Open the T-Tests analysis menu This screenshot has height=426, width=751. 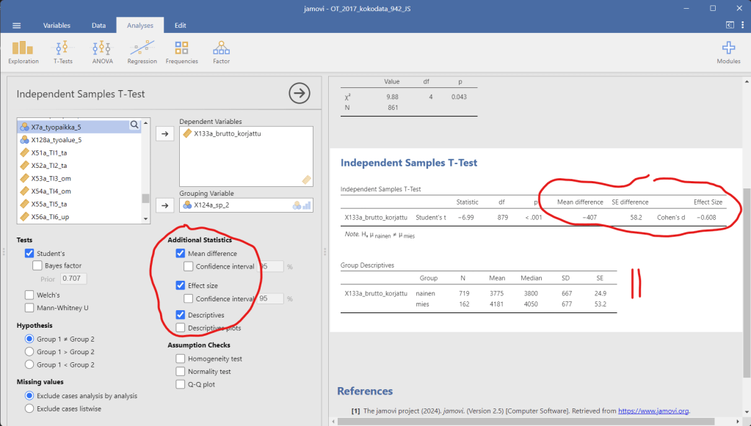coord(63,51)
